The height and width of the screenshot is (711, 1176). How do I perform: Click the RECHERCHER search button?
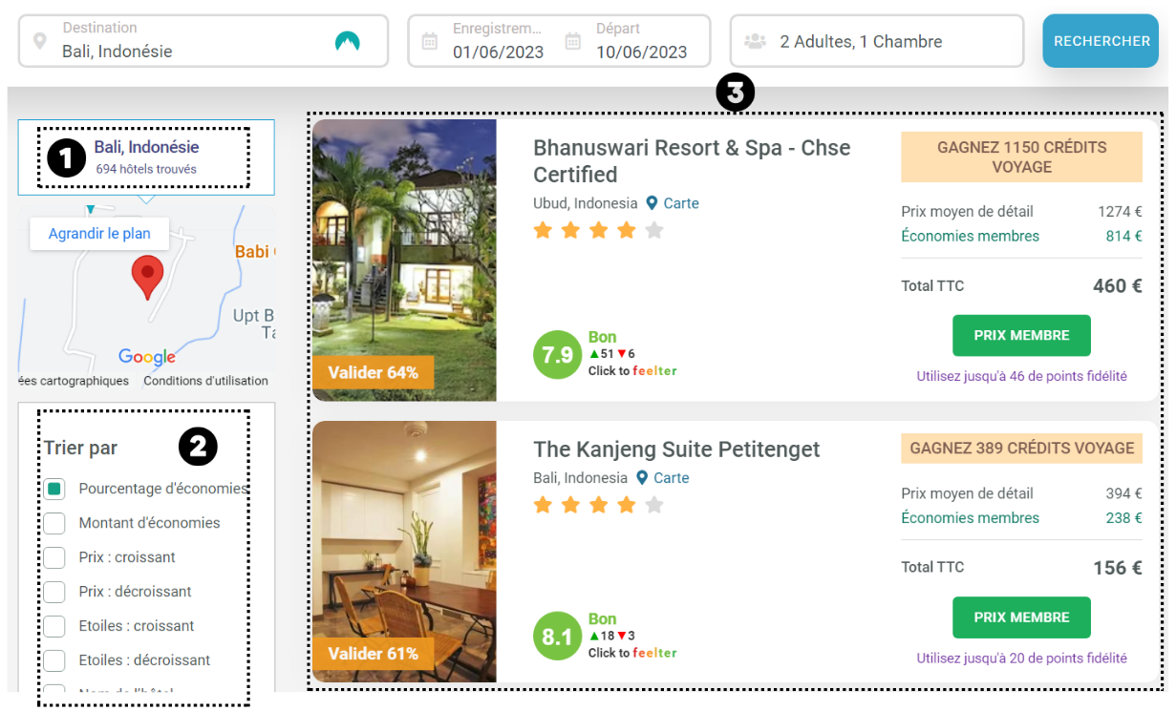coord(1101,41)
